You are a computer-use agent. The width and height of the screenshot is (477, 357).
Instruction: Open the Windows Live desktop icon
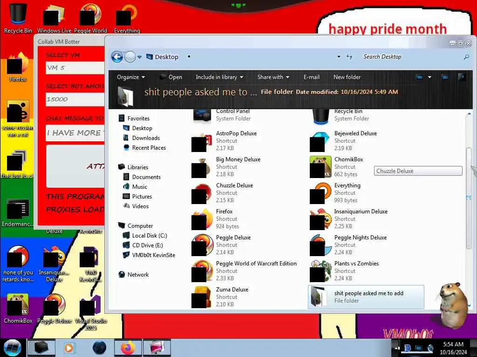point(54,18)
